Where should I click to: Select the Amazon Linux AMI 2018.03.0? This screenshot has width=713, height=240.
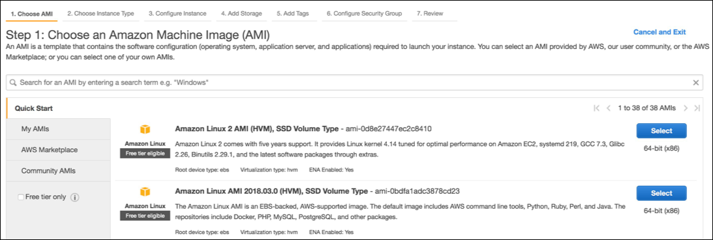tap(661, 193)
